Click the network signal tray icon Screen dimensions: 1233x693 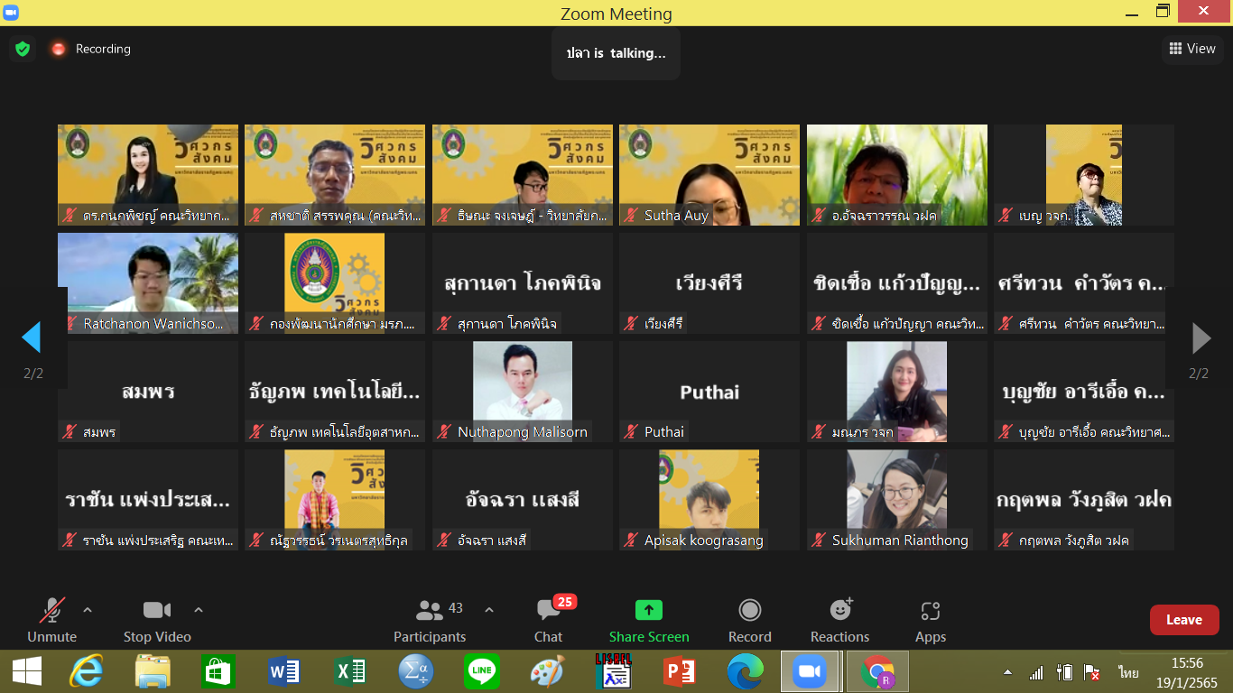(x=1036, y=672)
